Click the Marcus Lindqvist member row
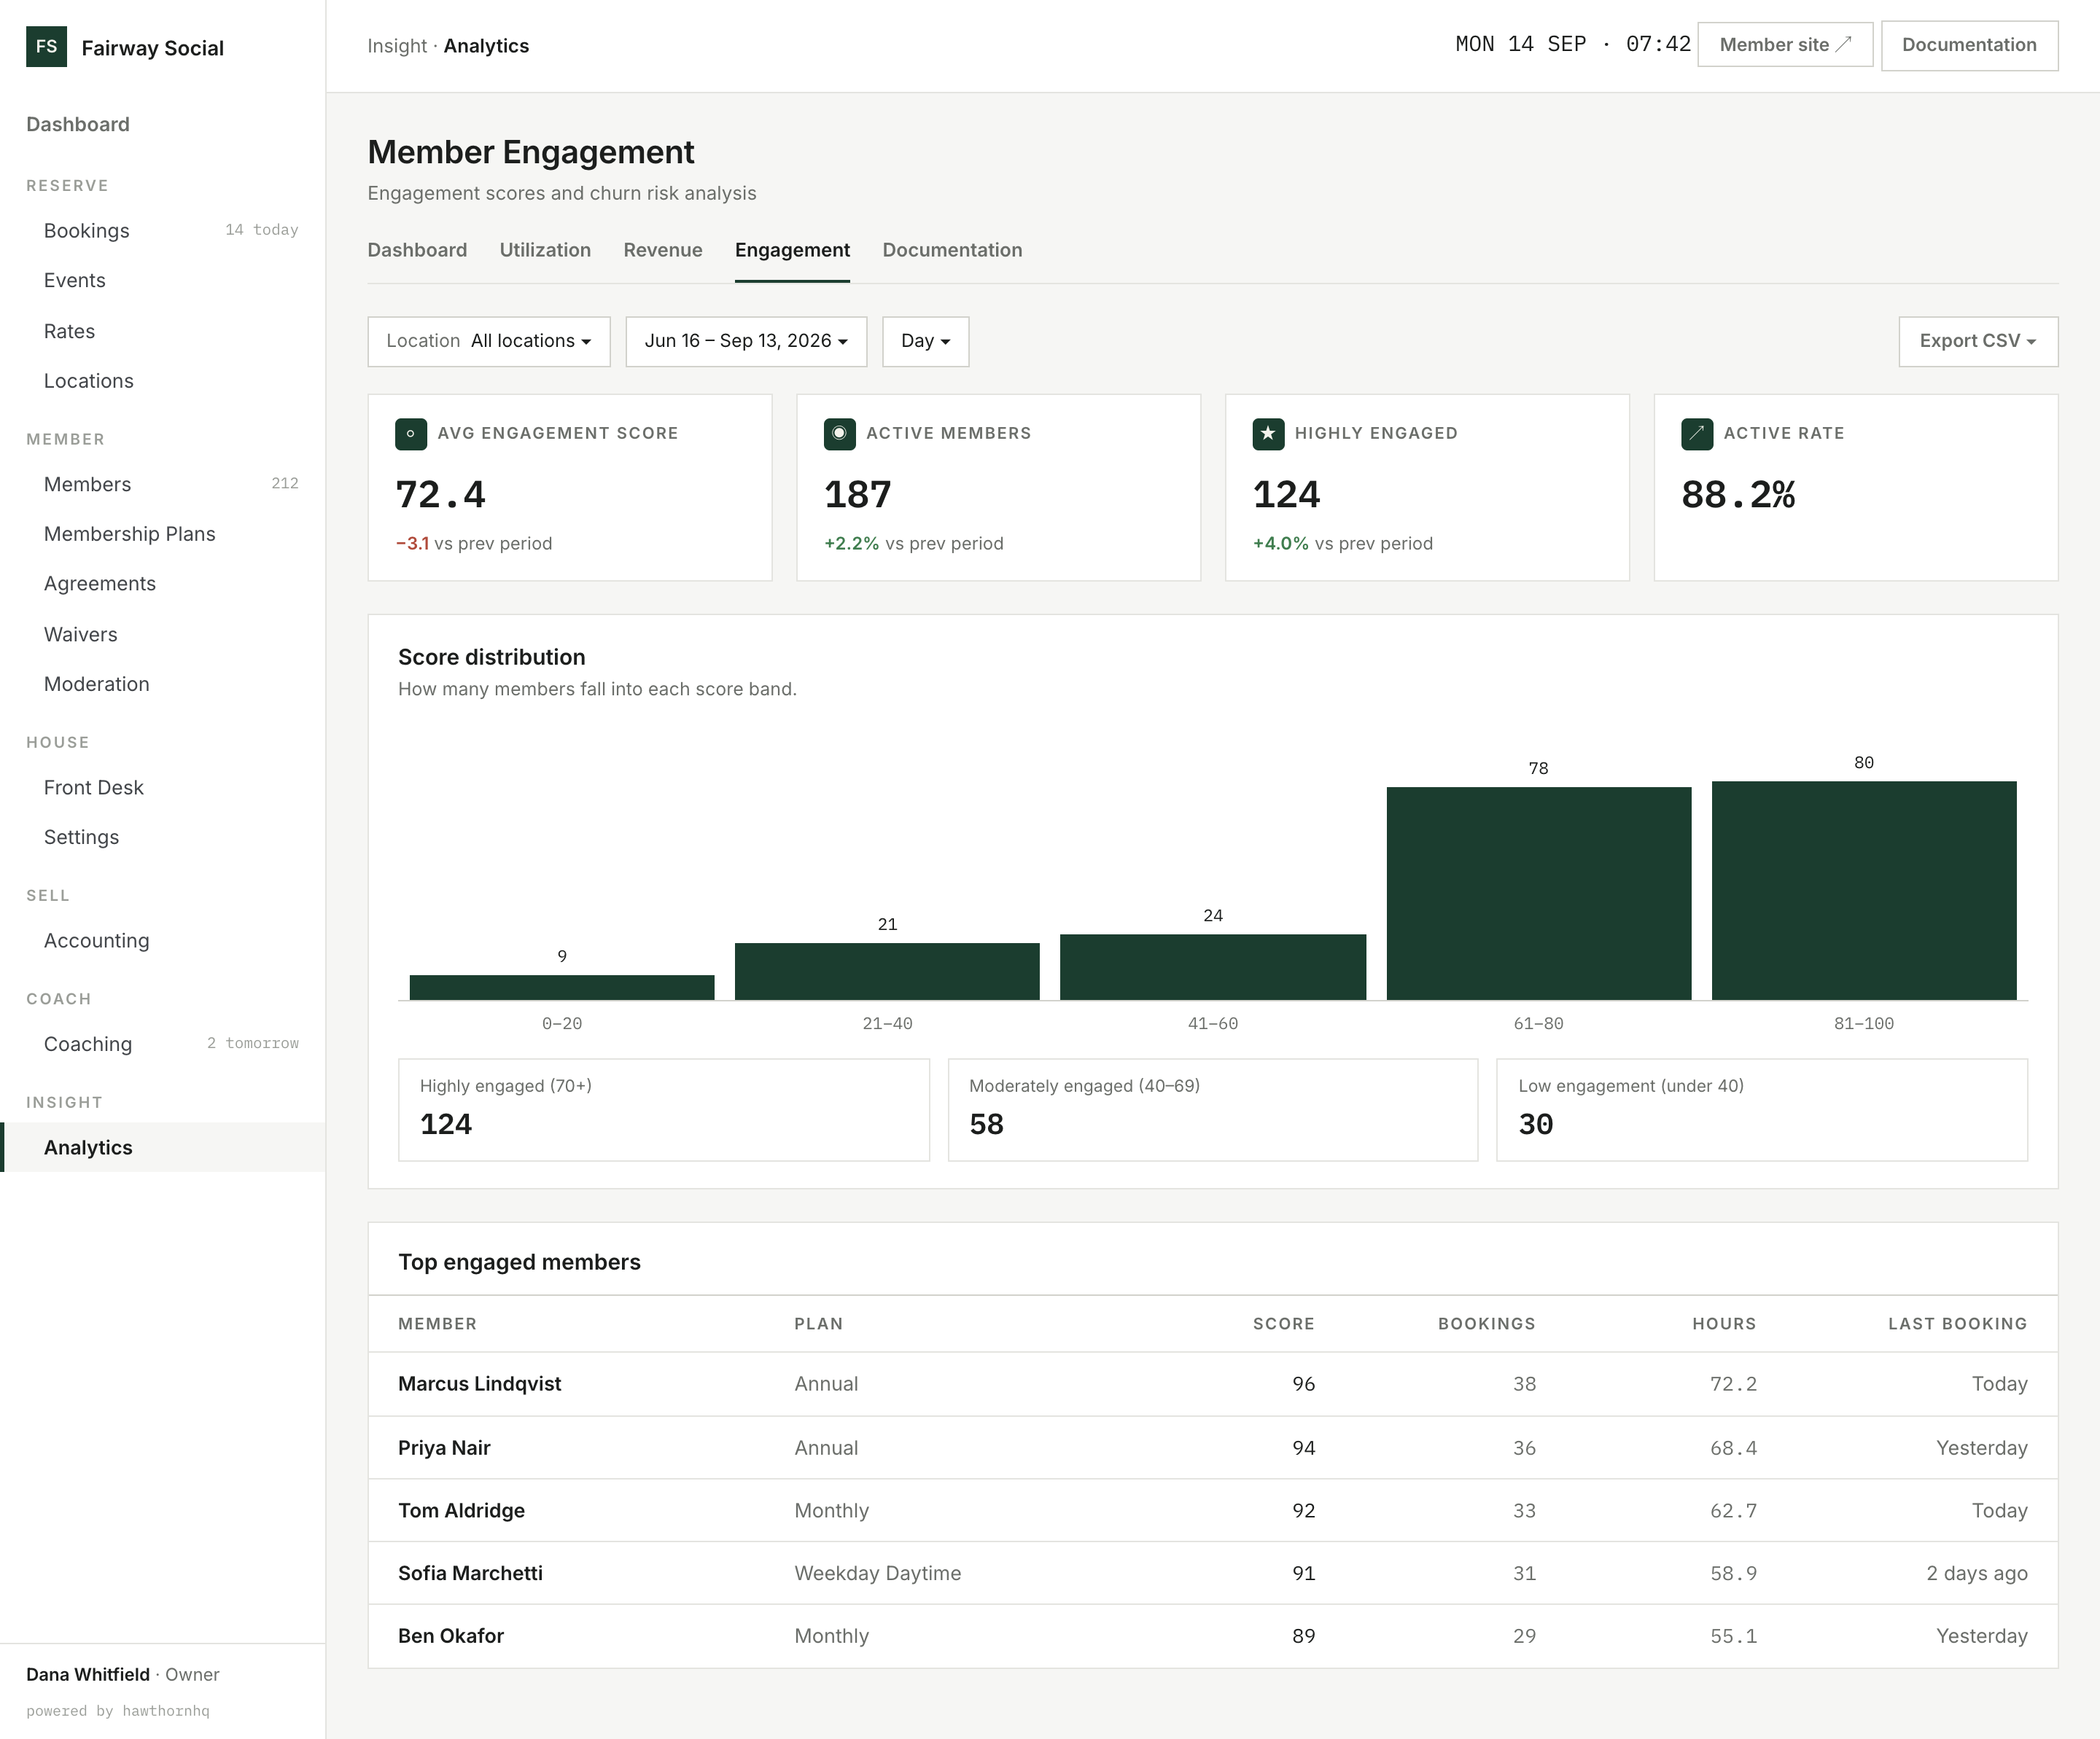2100x1739 pixels. pyautogui.click(x=1213, y=1384)
